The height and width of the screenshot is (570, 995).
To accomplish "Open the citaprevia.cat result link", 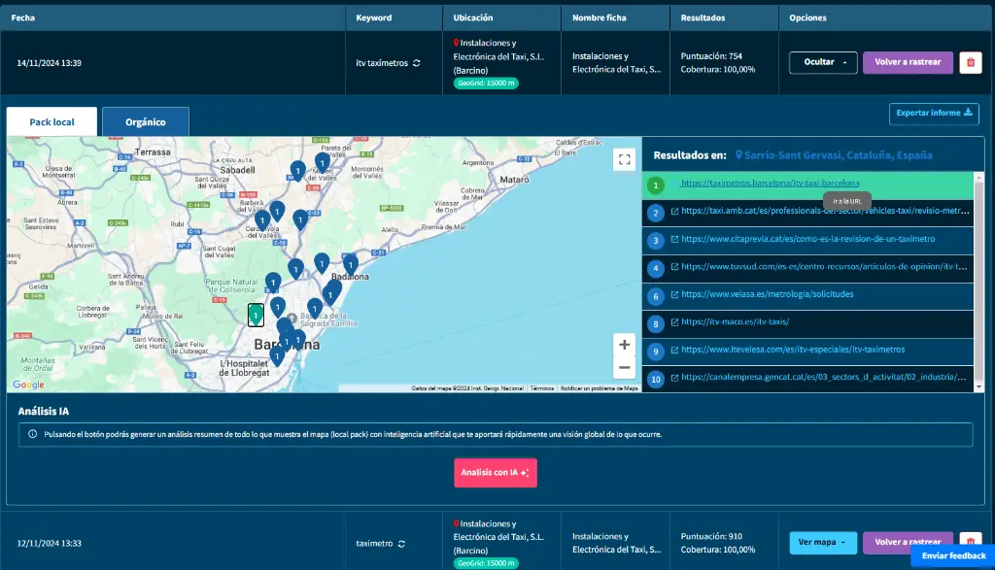I will [807, 239].
